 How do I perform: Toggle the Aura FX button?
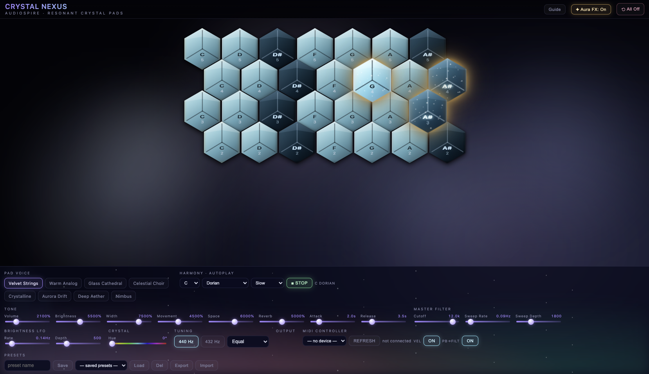pos(591,9)
